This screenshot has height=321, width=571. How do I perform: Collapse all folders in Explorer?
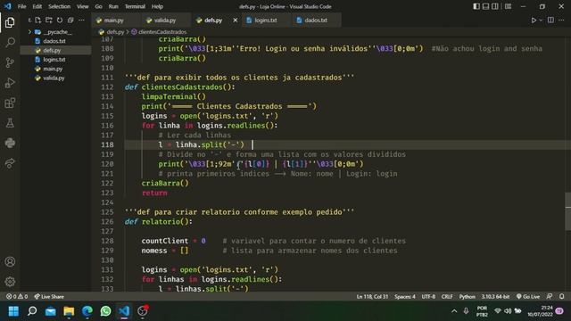(70, 20)
